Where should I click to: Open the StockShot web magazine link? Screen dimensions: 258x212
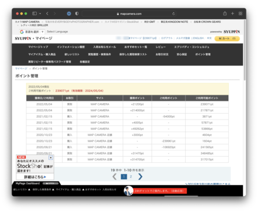[121, 22]
